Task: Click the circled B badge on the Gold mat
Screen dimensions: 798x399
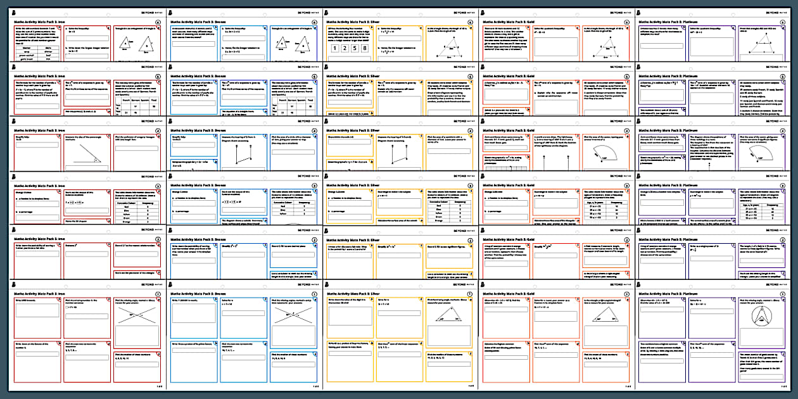Action: point(626,77)
